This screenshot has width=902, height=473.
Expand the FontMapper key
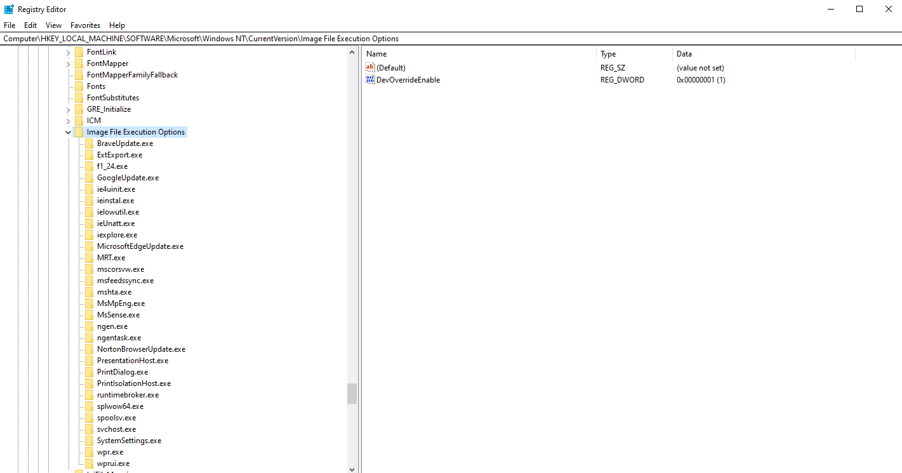point(68,63)
